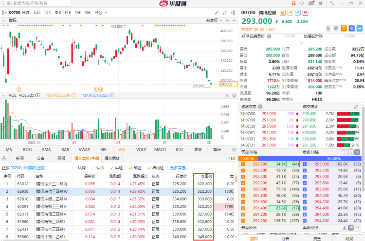Switch chart to 分时 view
The width and height of the screenshot is (365, 241).
point(26,13)
